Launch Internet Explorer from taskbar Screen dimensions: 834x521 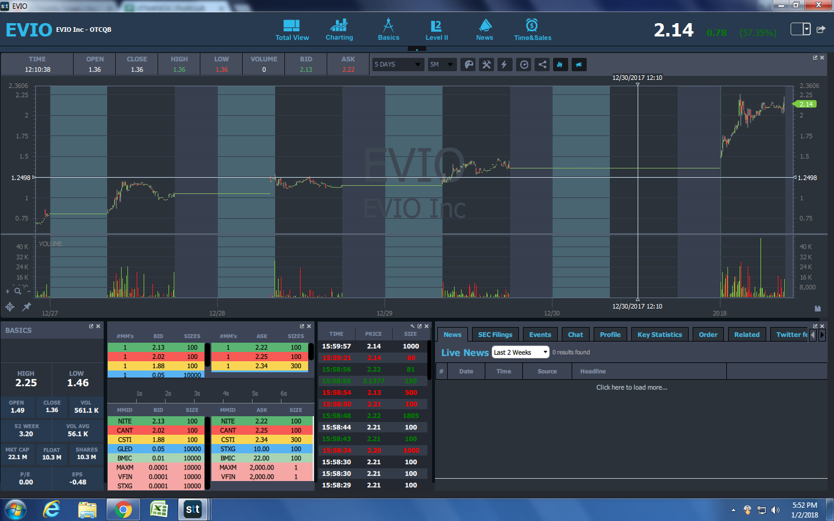pos(52,509)
